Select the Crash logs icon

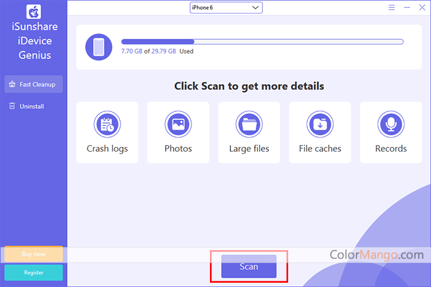click(x=107, y=124)
